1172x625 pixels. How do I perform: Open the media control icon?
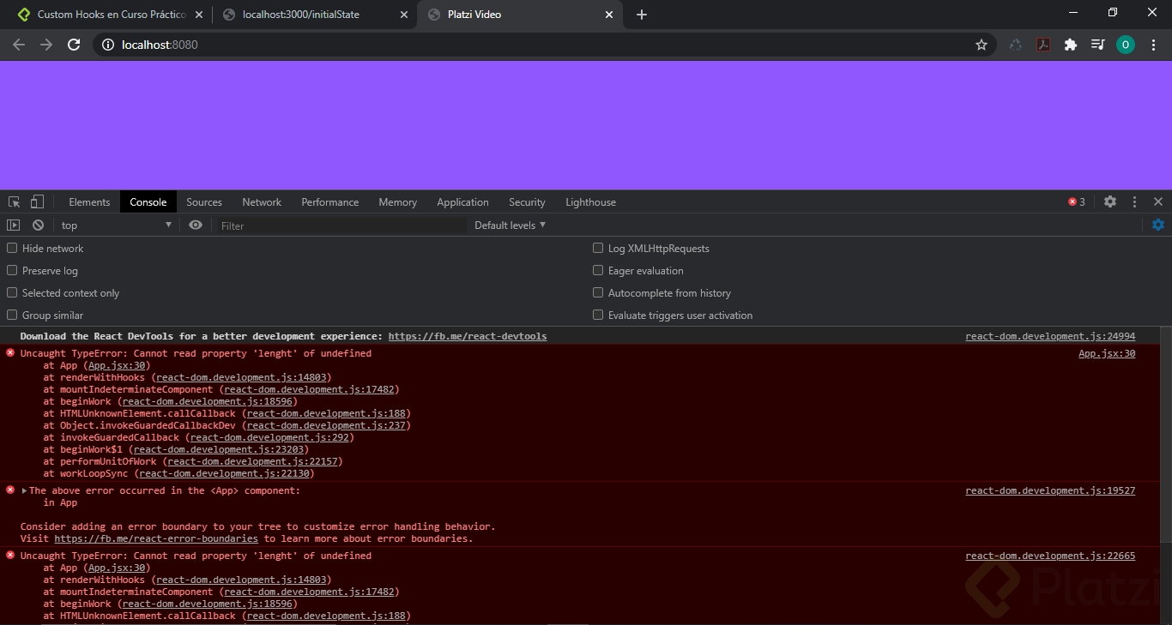pyautogui.click(x=1097, y=45)
